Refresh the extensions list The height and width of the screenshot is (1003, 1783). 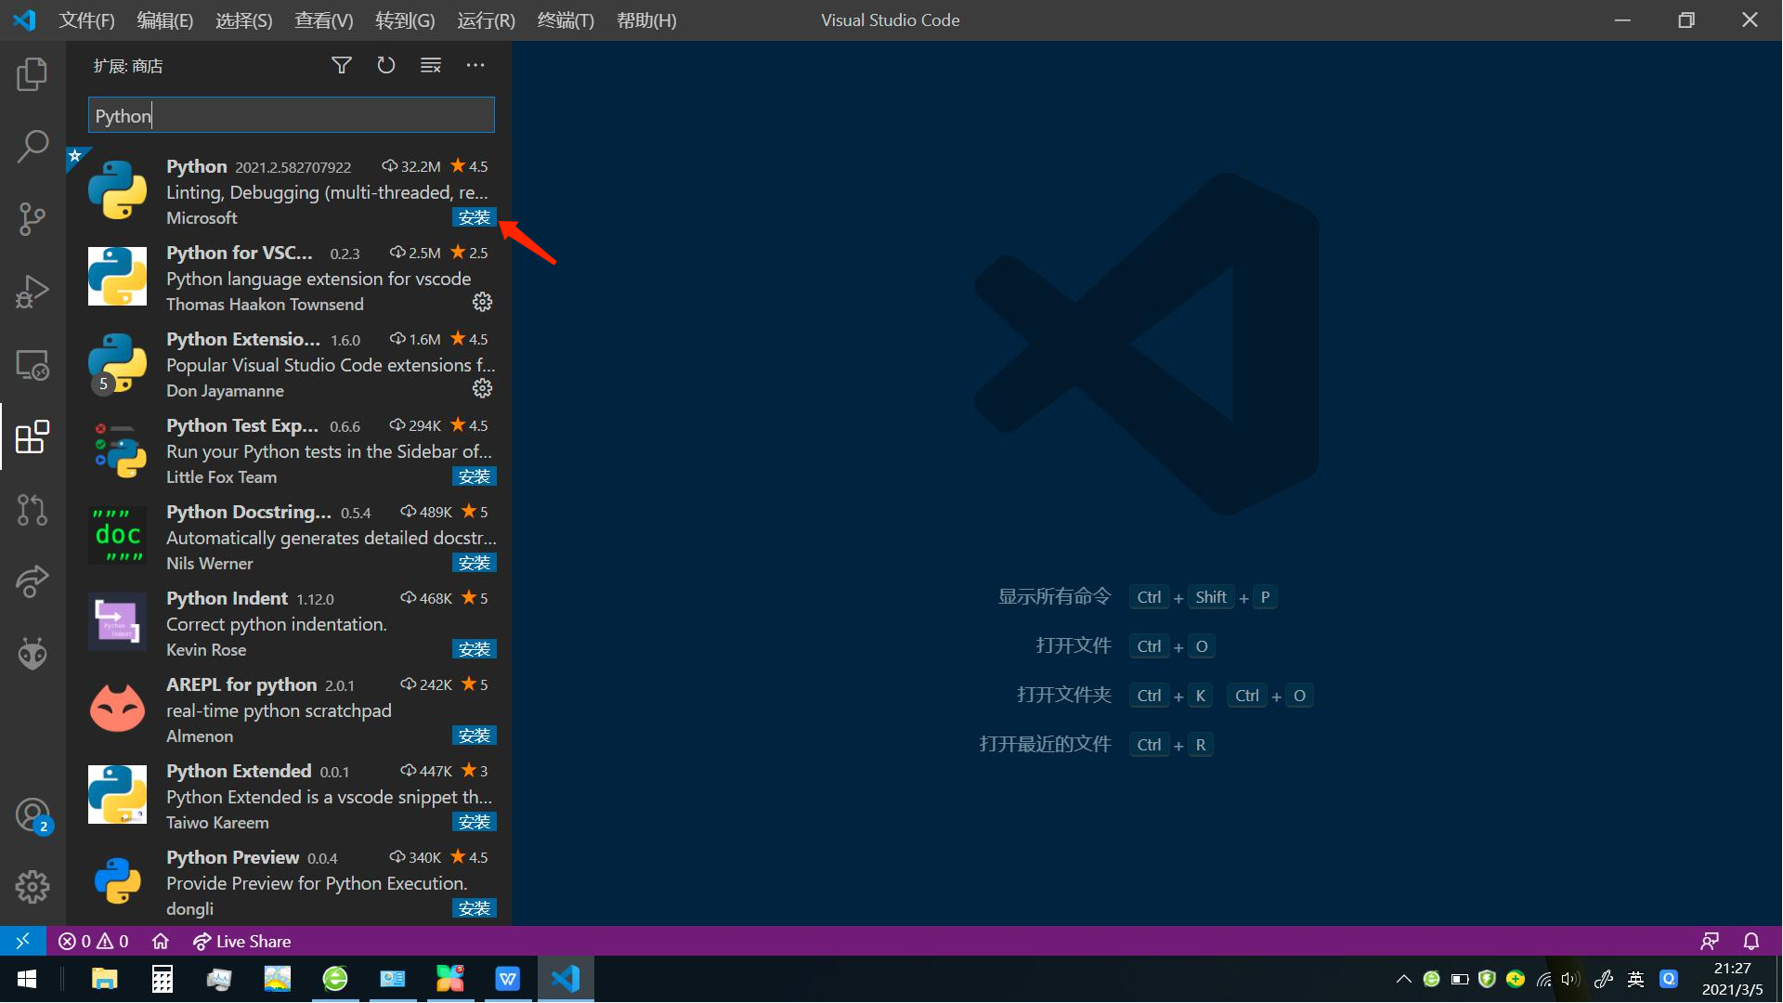tap(386, 65)
